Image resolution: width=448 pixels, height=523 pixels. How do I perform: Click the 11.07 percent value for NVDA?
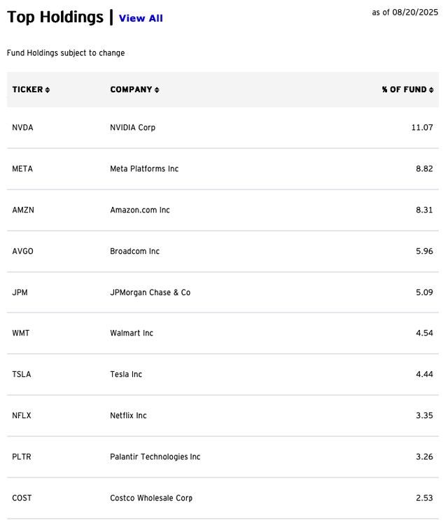coord(422,127)
